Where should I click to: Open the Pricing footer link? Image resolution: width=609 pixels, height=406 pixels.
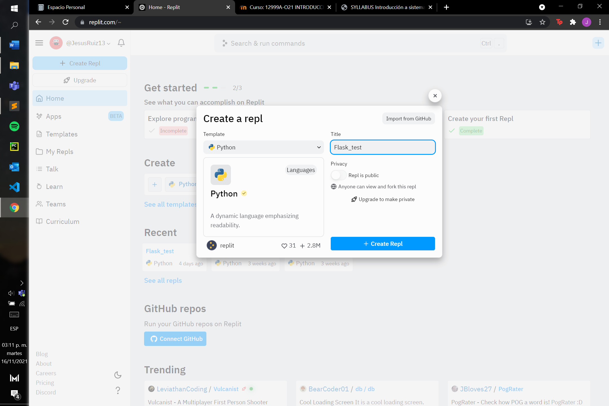45,383
